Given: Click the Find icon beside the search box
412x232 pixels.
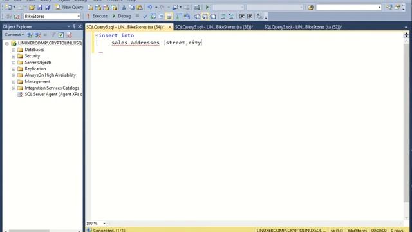Looking at the screenshot, I should click(x=310, y=7).
